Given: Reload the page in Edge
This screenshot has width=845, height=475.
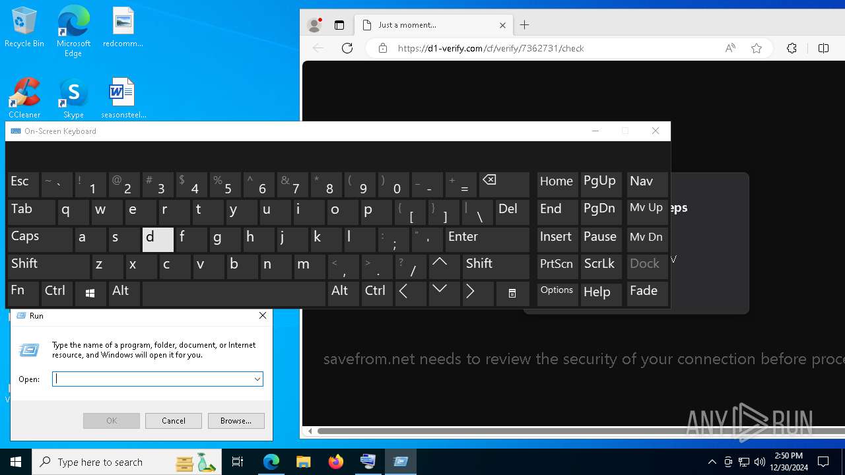Looking at the screenshot, I should (347, 48).
